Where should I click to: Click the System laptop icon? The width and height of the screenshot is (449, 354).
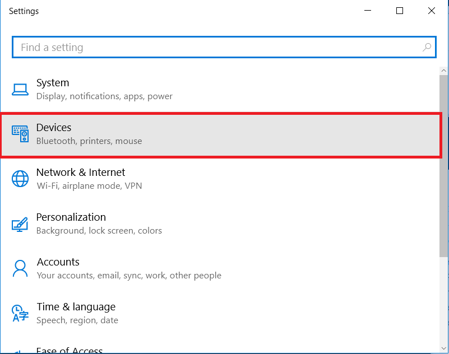(x=20, y=90)
